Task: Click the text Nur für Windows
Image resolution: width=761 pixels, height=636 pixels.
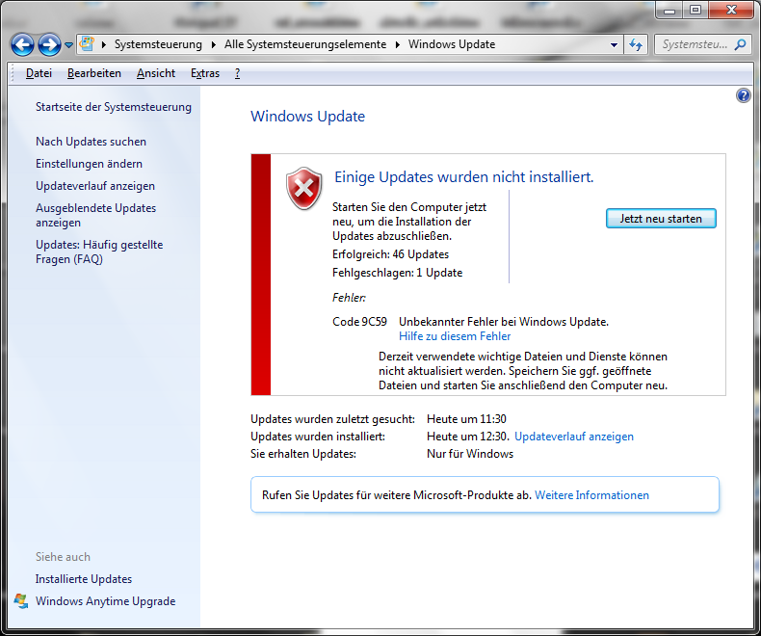Action: (x=470, y=454)
